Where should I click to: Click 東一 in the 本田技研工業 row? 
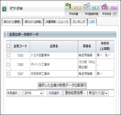99,74
